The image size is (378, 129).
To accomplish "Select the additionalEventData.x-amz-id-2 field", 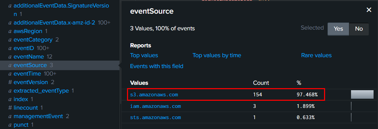I will click(x=54, y=22).
